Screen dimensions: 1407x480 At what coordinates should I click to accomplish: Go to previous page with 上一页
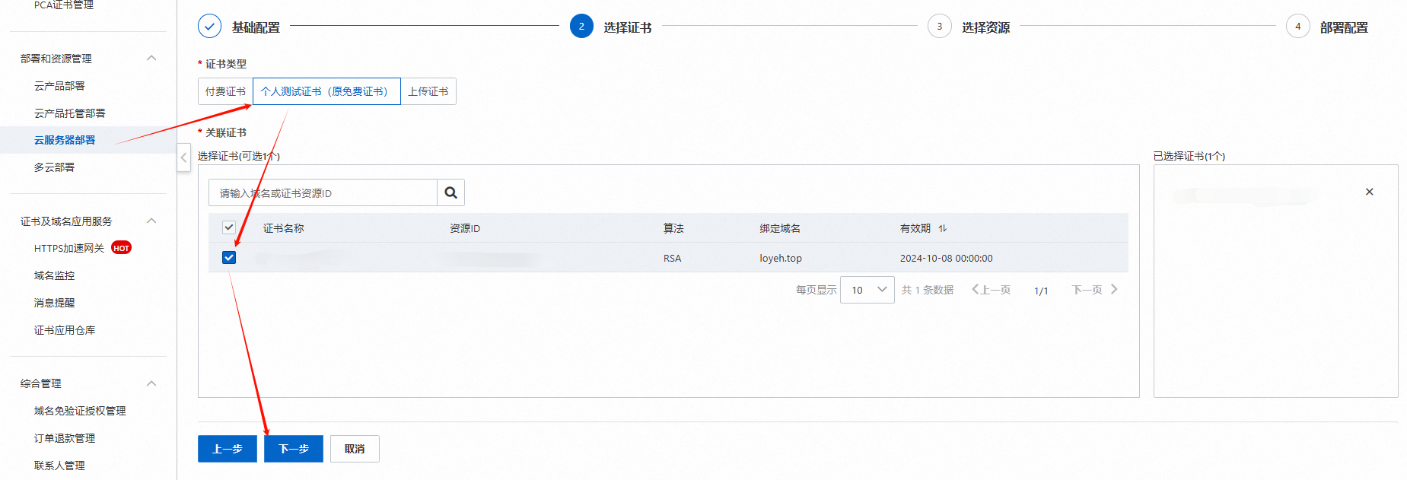pos(991,290)
